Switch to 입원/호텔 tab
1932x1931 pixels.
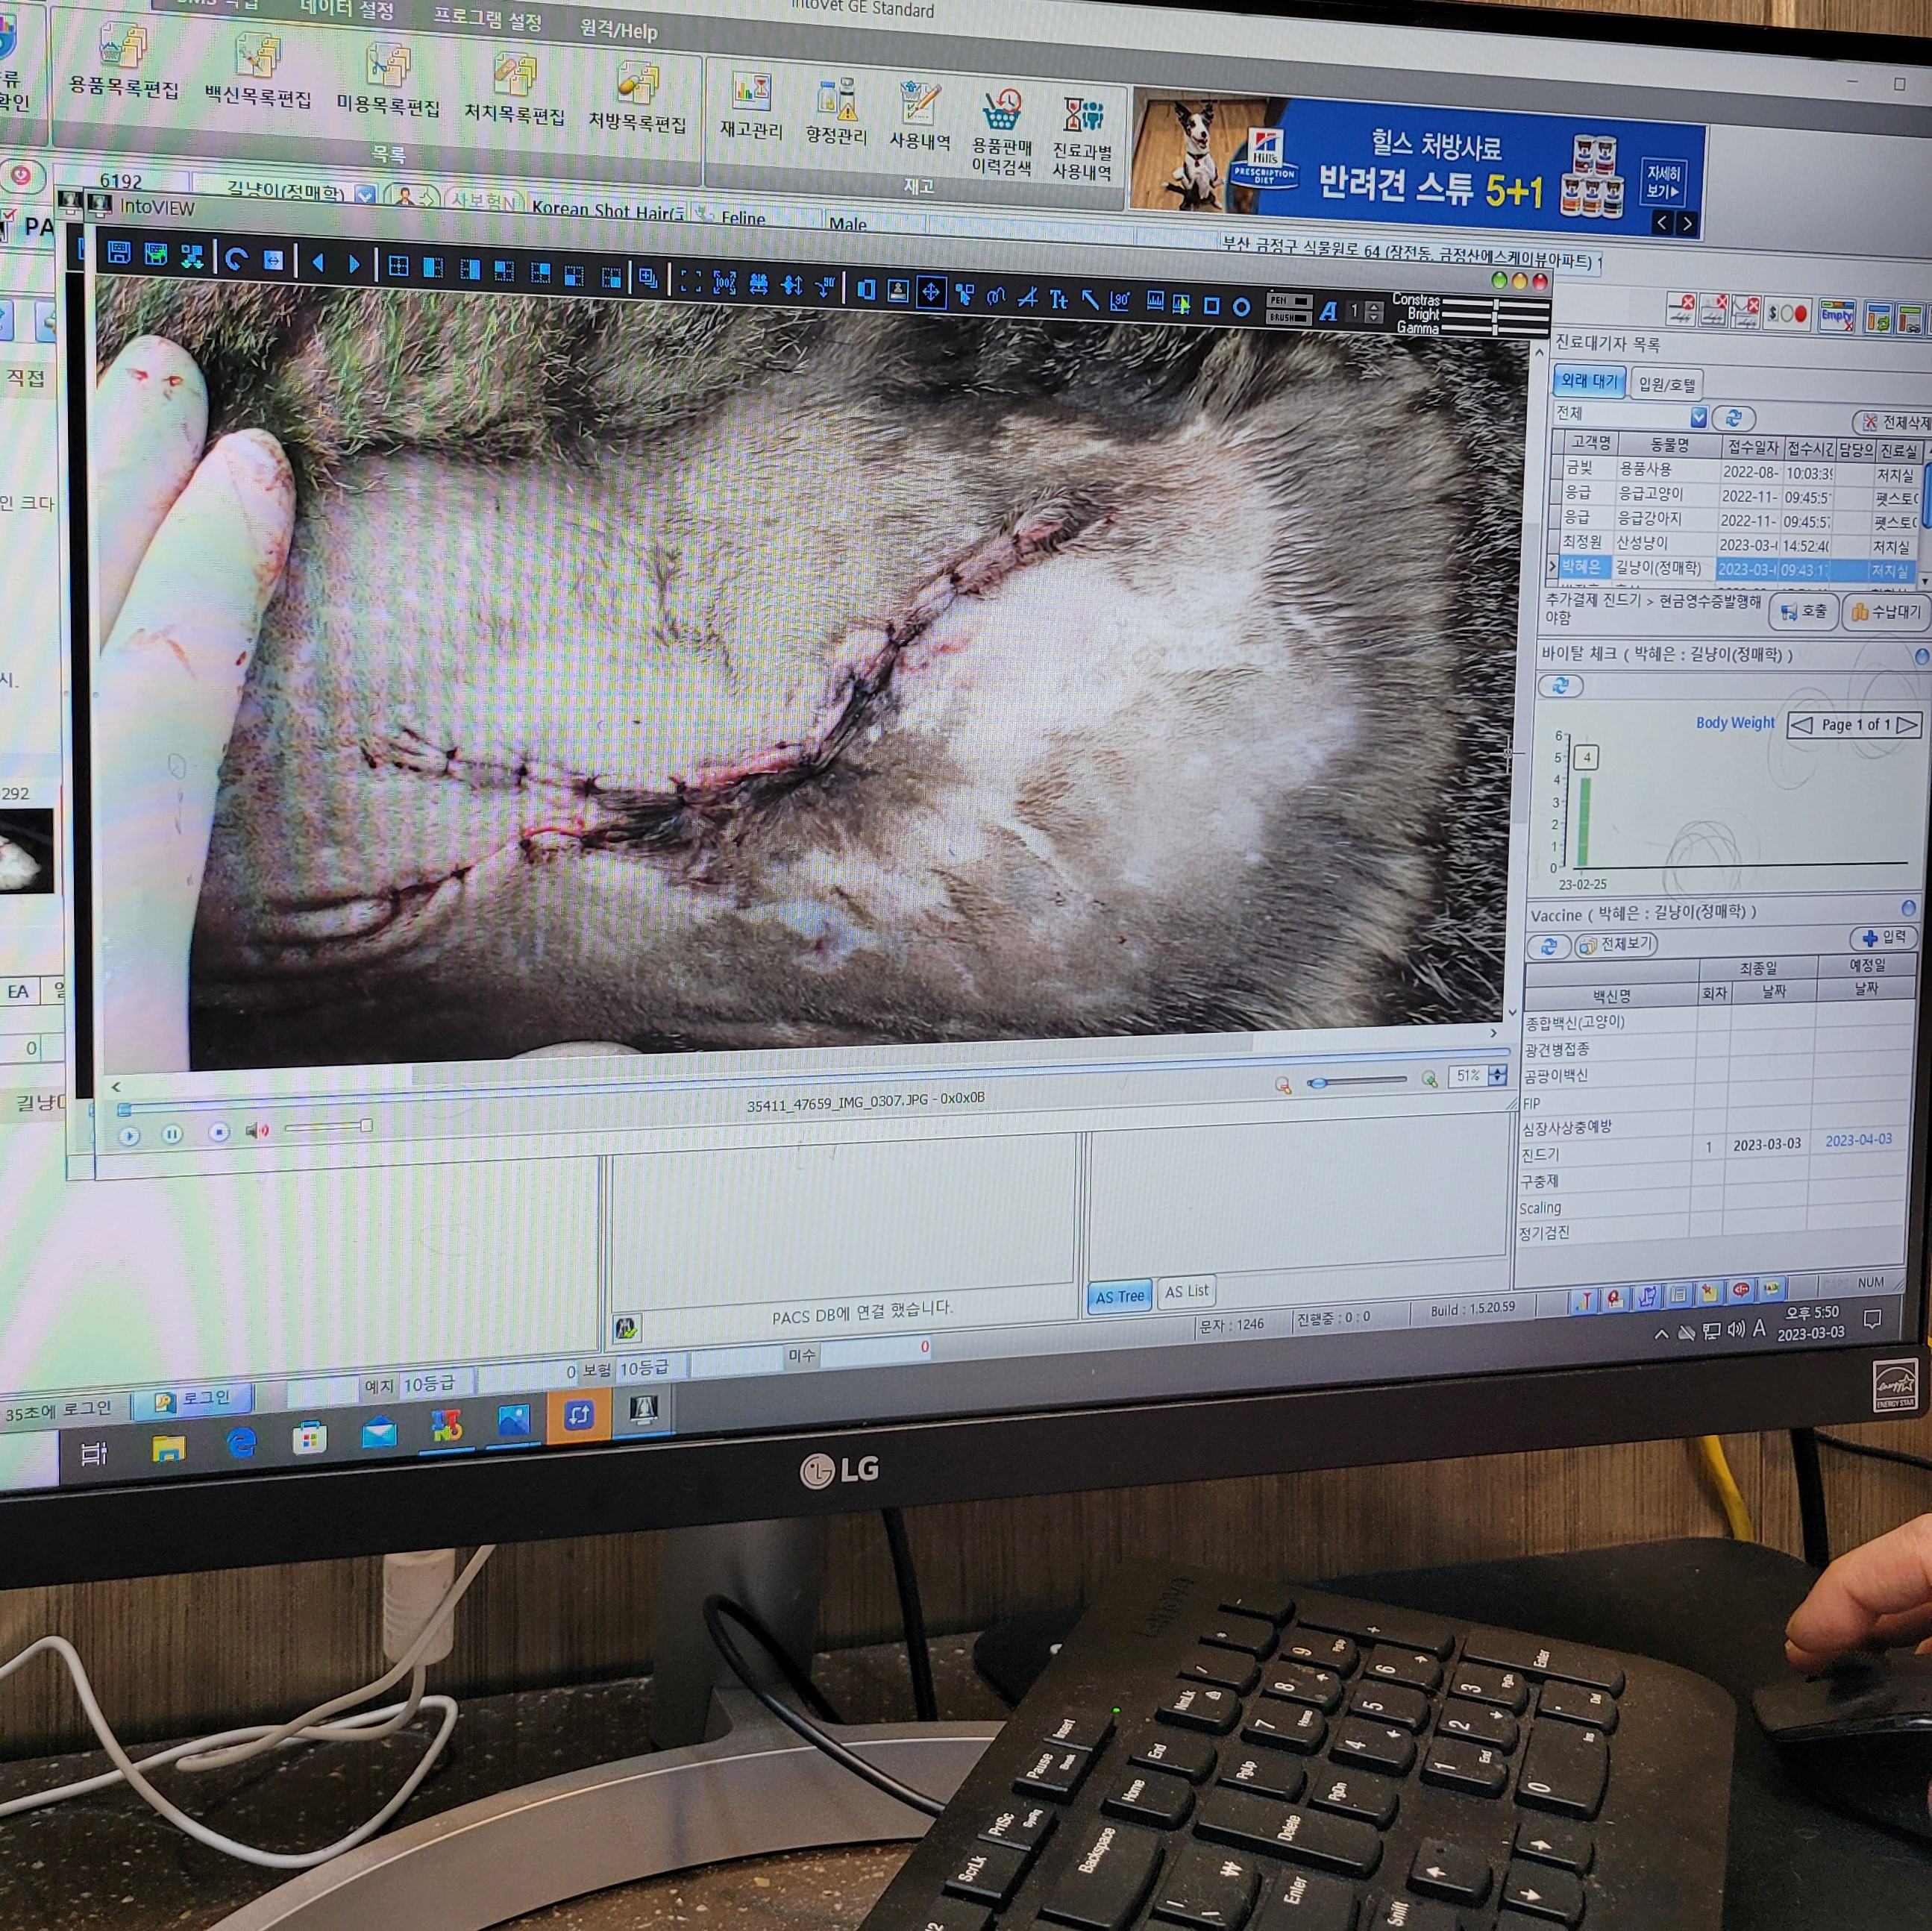(1667, 384)
